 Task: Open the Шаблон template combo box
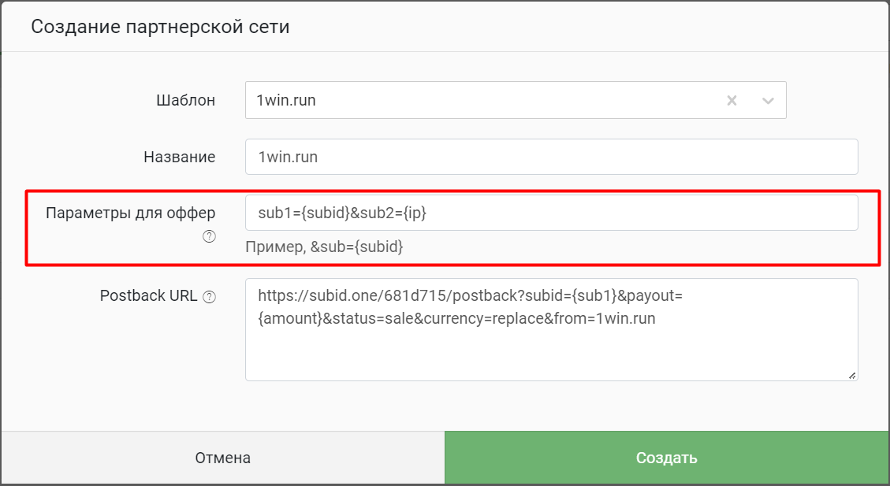(516, 100)
